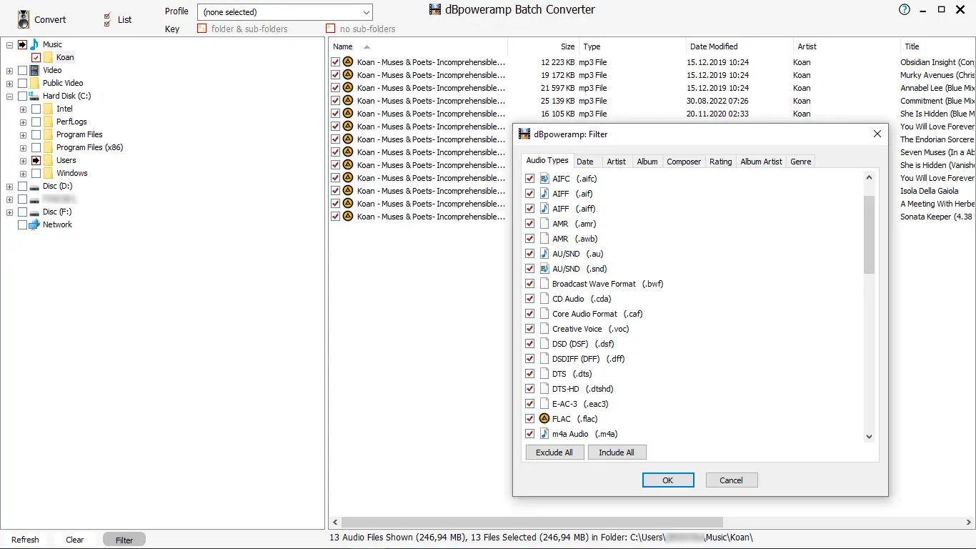
Task: Select the Rating filter tab
Action: [721, 162]
